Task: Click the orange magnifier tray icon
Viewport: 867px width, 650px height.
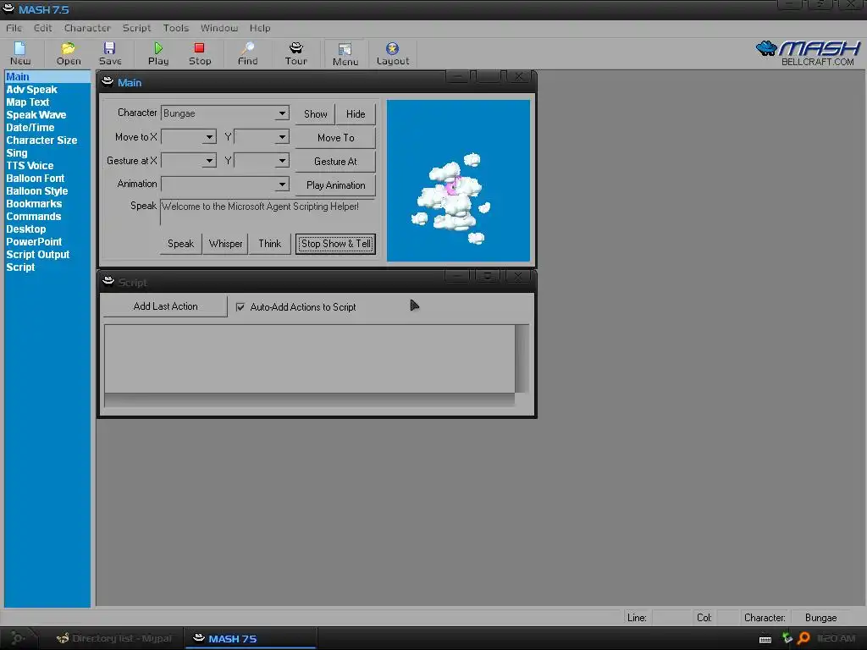Action: click(803, 638)
